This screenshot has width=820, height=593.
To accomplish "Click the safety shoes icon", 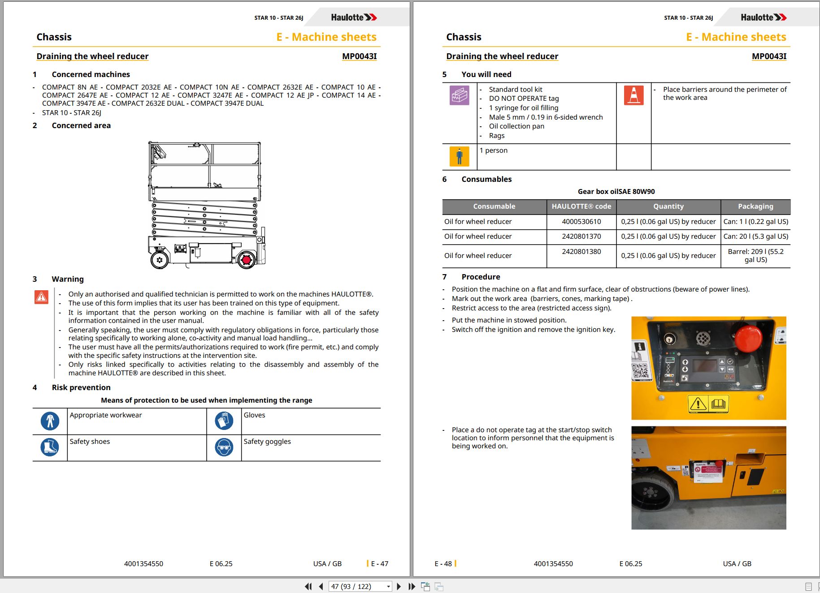I will tap(50, 447).
